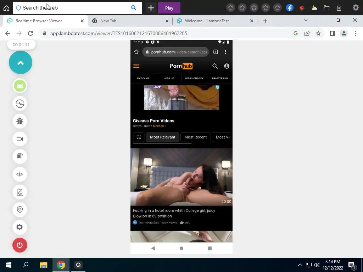Bookmark this page with the star icon
Screen dimensions: 363x272
coord(318,33)
